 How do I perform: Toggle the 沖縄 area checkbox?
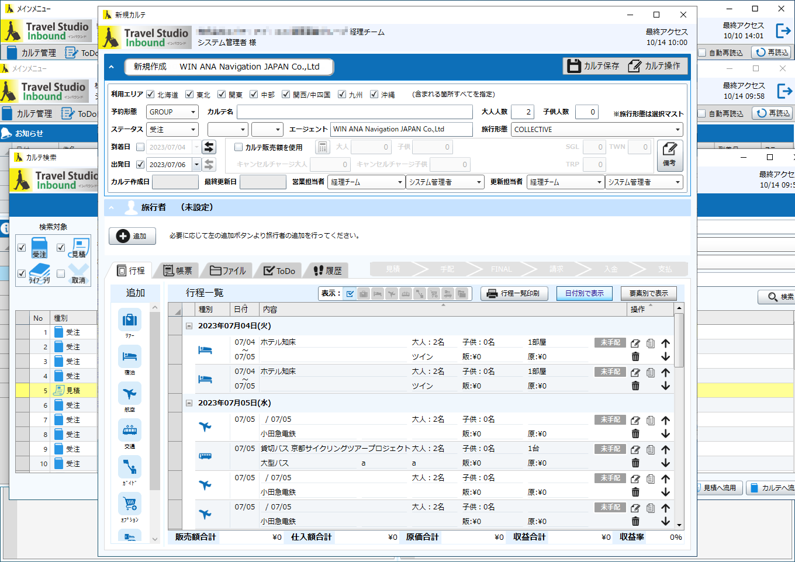pyautogui.click(x=374, y=94)
